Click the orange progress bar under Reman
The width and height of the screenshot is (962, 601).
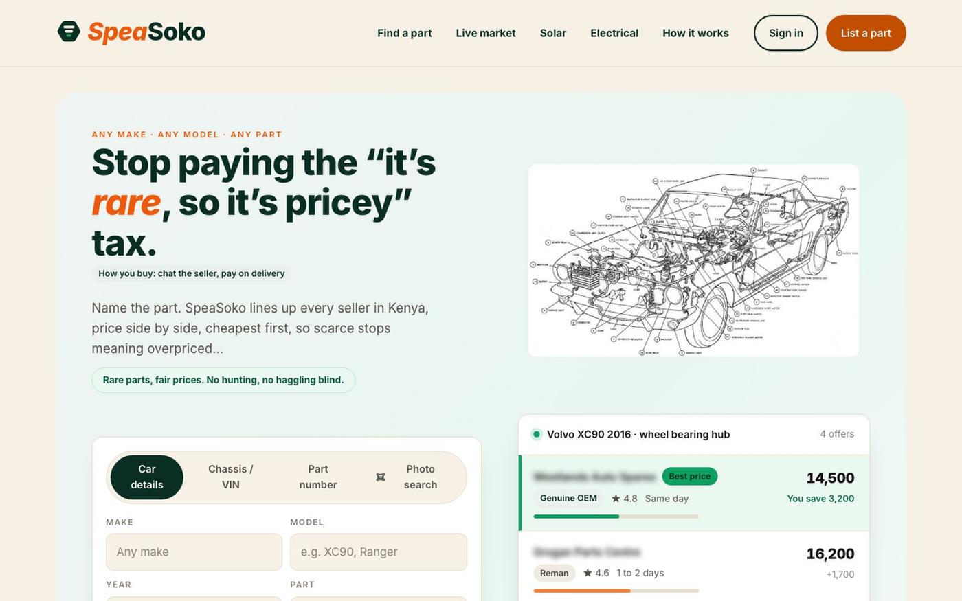(582, 591)
